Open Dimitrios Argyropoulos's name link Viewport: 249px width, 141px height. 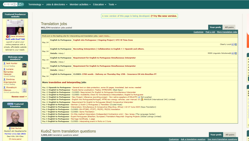(10, 81)
